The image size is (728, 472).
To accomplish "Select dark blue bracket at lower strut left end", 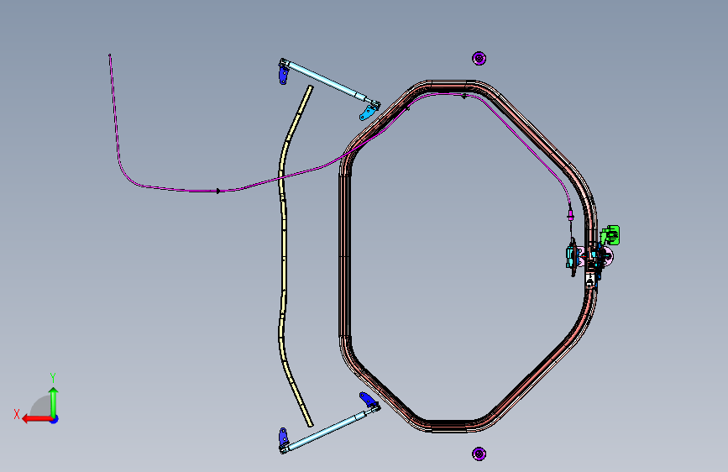I will pyautogui.click(x=283, y=437).
